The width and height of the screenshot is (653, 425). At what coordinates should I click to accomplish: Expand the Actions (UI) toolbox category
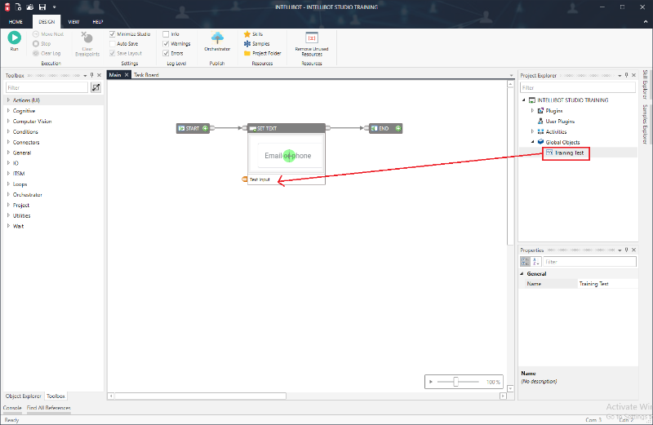point(8,100)
